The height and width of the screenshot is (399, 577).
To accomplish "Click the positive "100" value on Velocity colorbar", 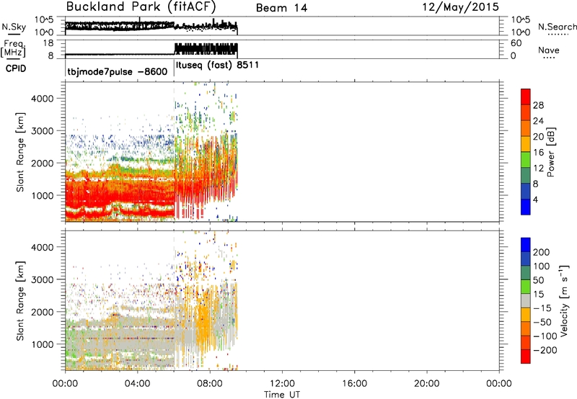I will [542, 266].
